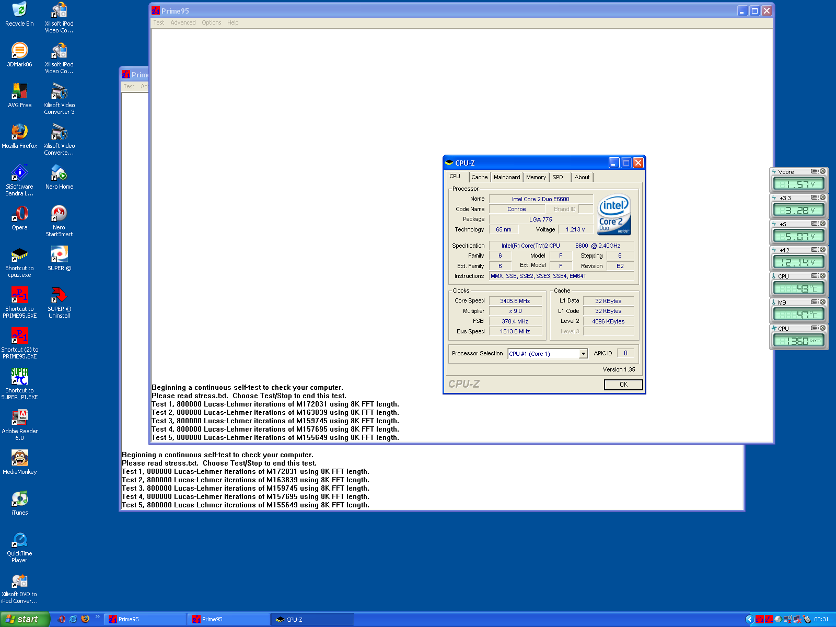Close the Vcore voltage monitor widget
The width and height of the screenshot is (836, 627).
(x=822, y=171)
